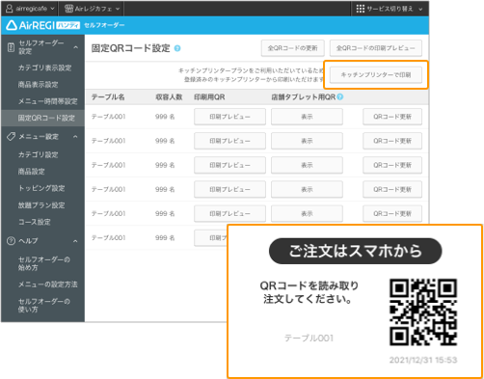Click the 固定QRコード設定 page title
Image resolution: width=484 pixels, height=379 pixels.
coord(130,48)
